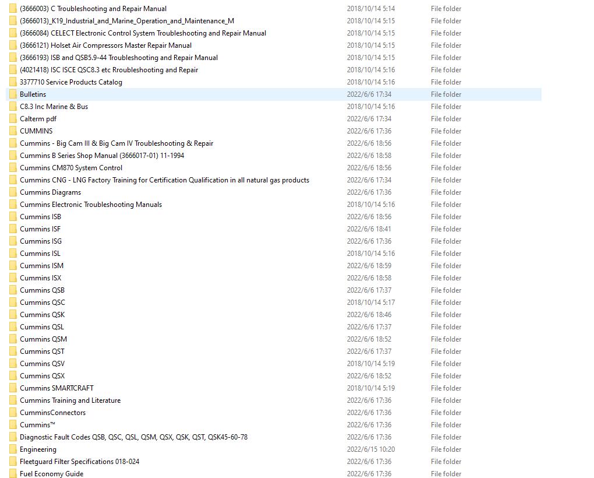Click the folder icon for Cummins QSX
594x478 pixels.
pyautogui.click(x=13, y=376)
